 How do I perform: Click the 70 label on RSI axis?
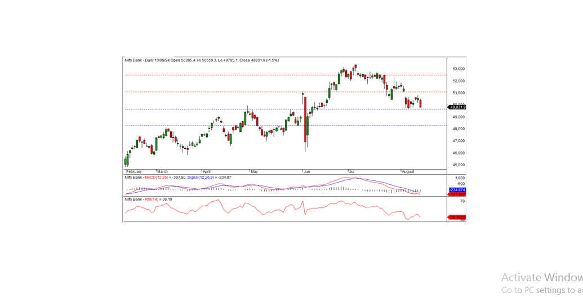[462, 201]
